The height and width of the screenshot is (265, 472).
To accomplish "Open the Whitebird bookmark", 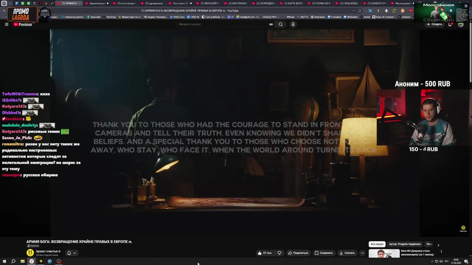I will [x=351, y=17].
